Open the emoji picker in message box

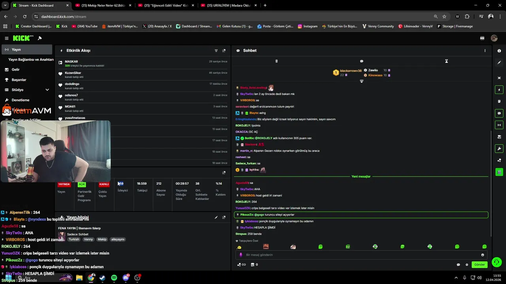point(483,255)
